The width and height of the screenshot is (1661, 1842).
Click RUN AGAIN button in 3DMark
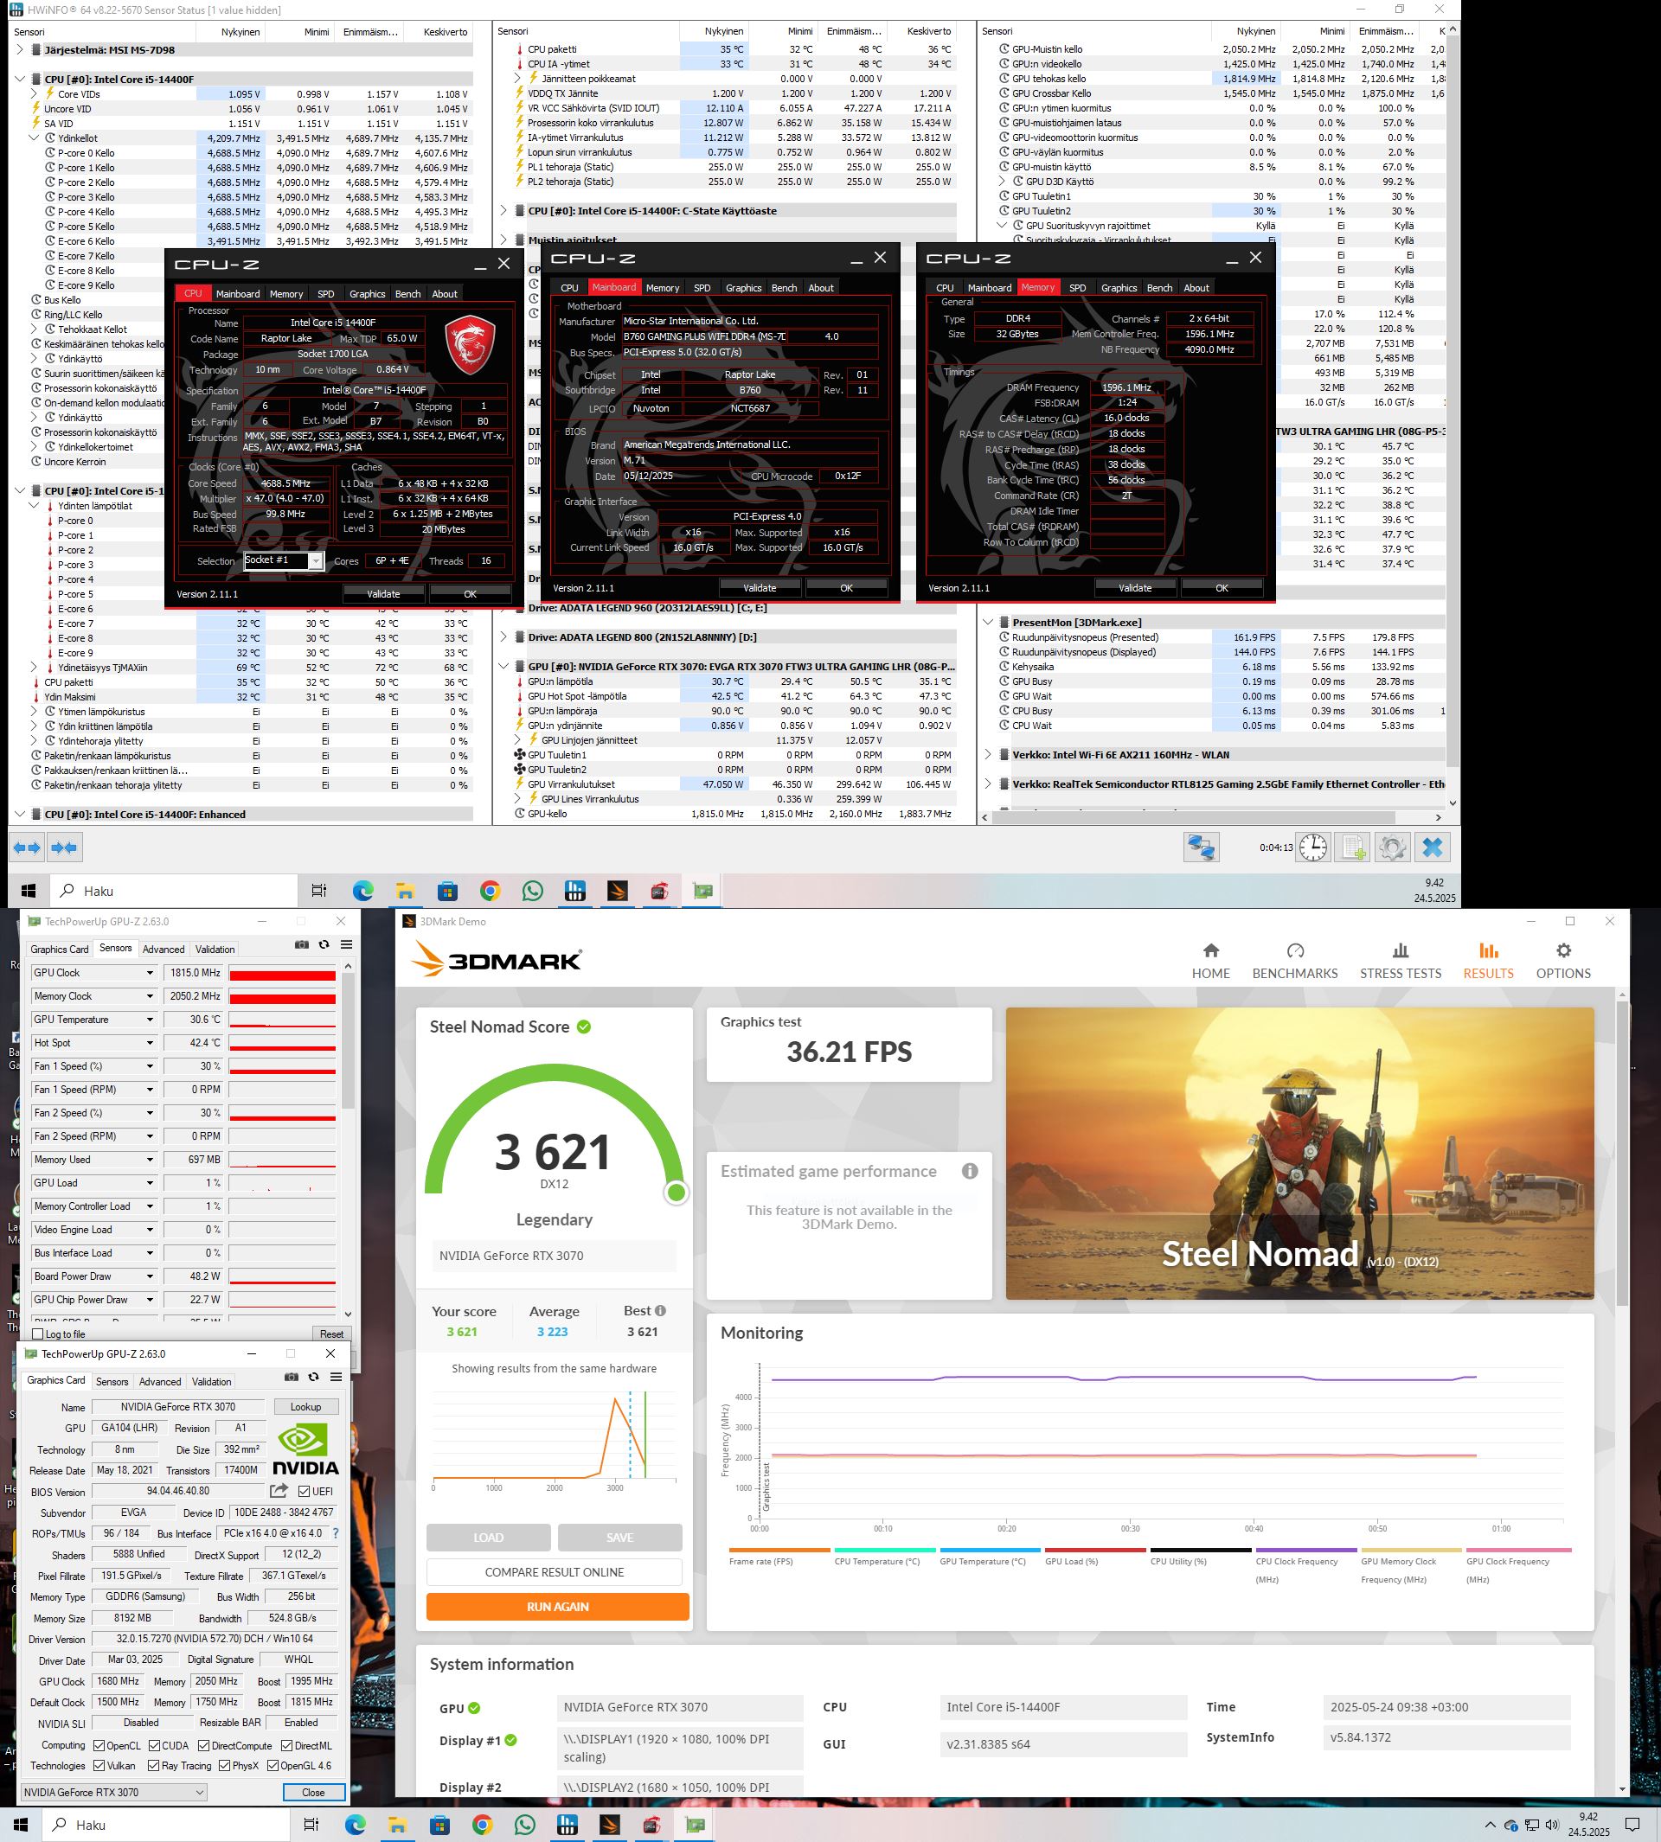pyautogui.click(x=558, y=1607)
